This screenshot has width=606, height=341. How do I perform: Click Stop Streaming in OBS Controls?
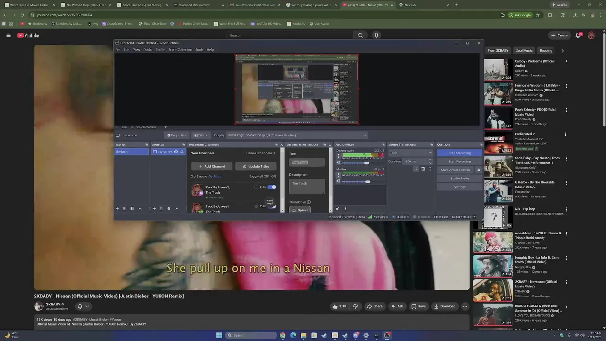point(460,153)
